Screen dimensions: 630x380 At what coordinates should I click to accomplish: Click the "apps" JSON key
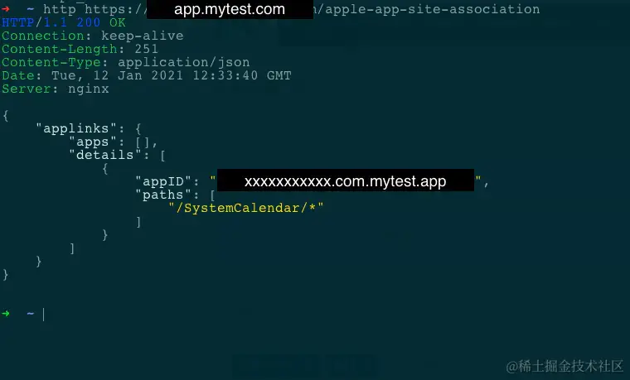92,142
